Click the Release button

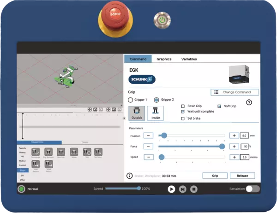[x=242, y=176]
